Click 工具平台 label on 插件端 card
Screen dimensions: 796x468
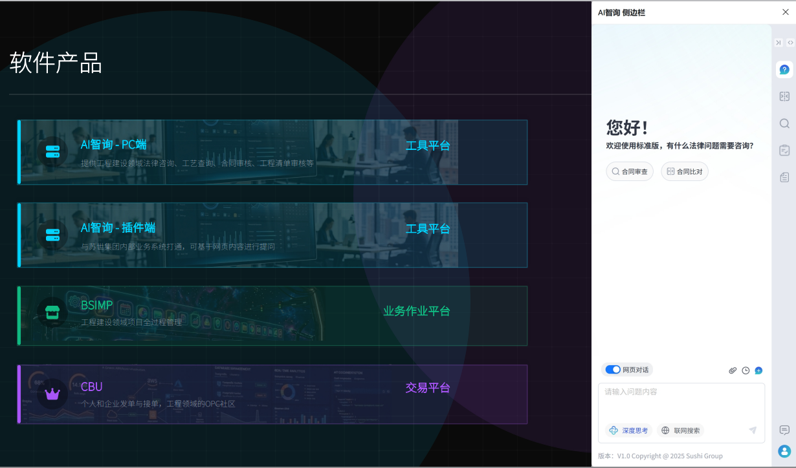pos(428,229)
